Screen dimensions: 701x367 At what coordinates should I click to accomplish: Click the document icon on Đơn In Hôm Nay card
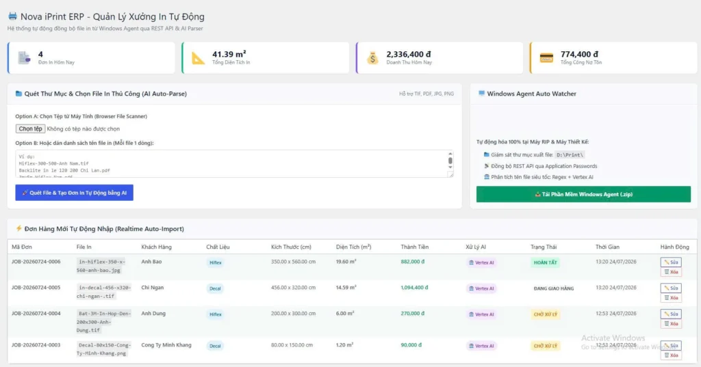click(x=24, y=57)
